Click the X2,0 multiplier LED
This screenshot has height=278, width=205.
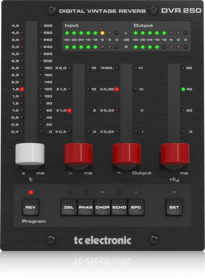coord(69,68)
